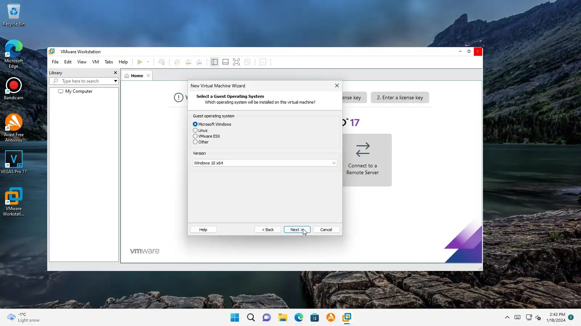581x326 pixels.
Task: Open the clock and date in taskbar
Action: [x=556, y=317]
